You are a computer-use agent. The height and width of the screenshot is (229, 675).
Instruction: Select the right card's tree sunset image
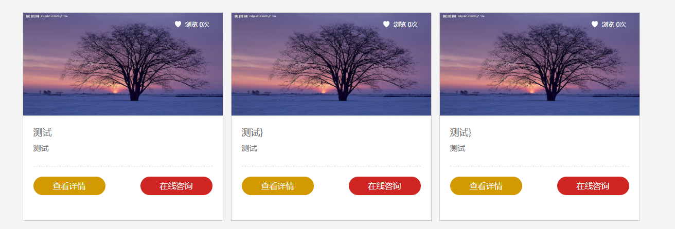click(540, 64)
